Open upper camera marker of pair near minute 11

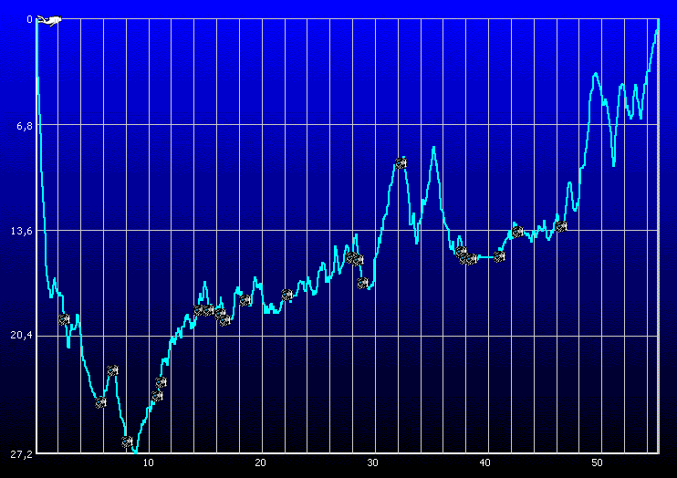pyautogui.click(x=161, y=382)
